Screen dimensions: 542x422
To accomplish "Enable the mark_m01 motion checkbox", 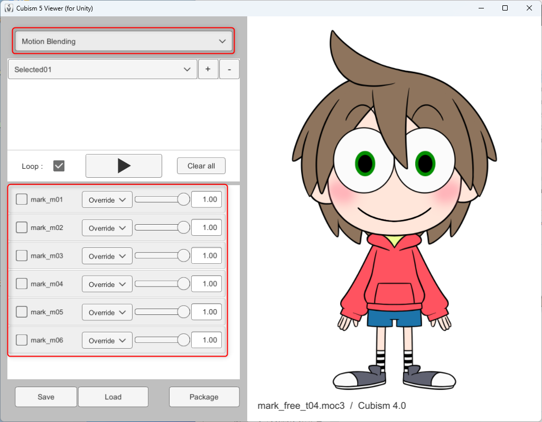I will point(22,199).
